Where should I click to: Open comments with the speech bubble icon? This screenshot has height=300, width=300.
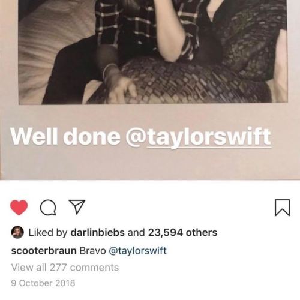(48, 208)
